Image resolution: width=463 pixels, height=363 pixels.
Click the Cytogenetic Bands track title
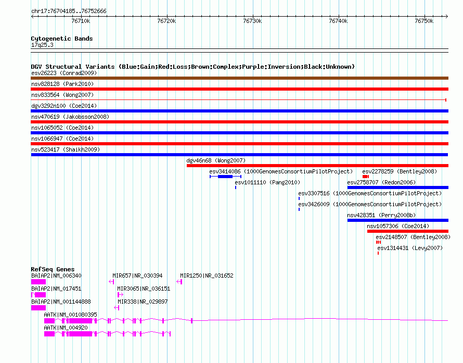click(x=62, y=39)
